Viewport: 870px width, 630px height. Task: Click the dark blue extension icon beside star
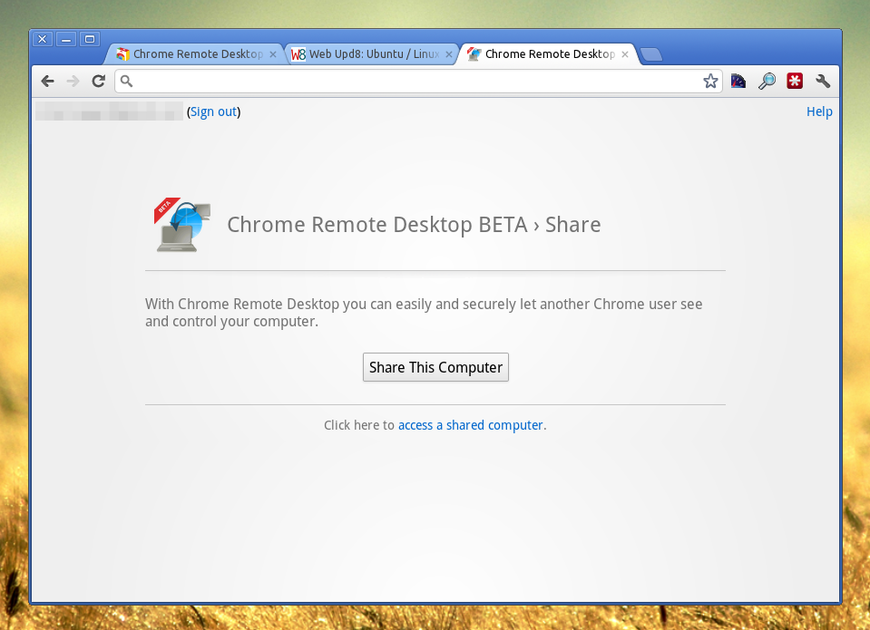click(x=738, y=82)
